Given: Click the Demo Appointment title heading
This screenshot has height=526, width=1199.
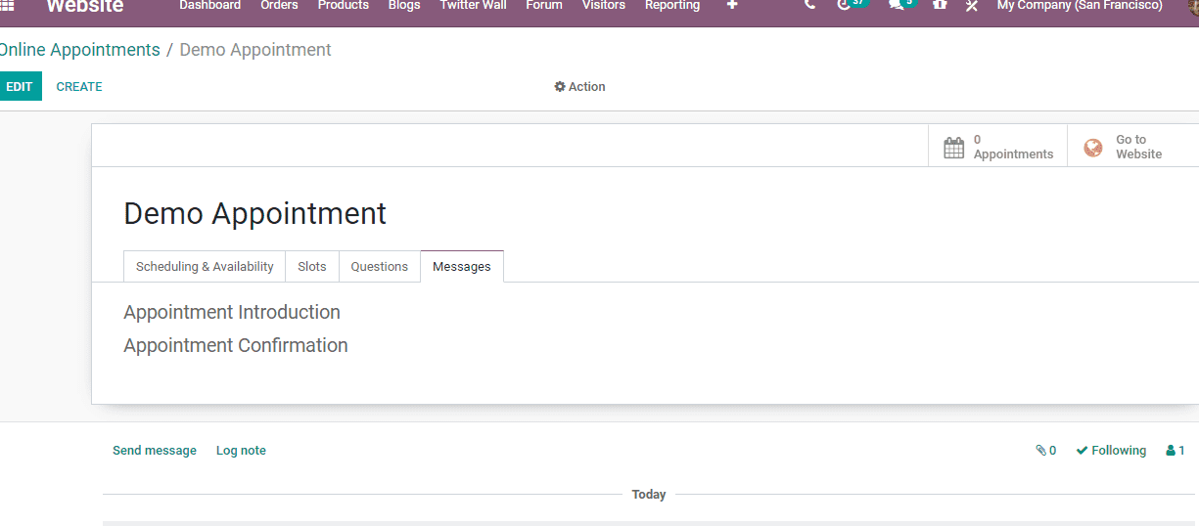Looking at the screenshot, I should (x=254, y=213).
